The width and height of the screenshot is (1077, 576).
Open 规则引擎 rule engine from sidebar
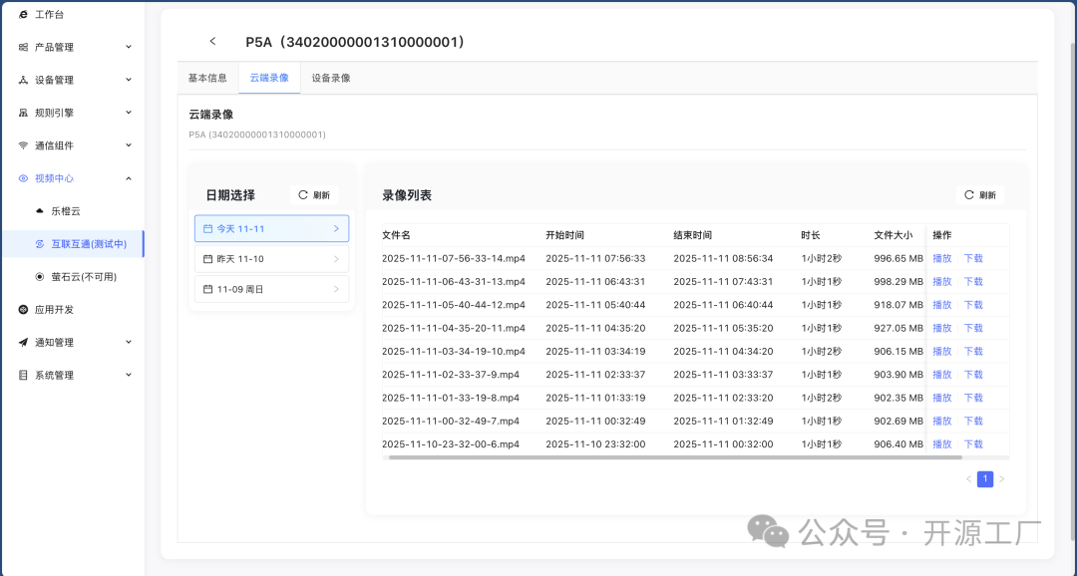(x=22, y=112)
